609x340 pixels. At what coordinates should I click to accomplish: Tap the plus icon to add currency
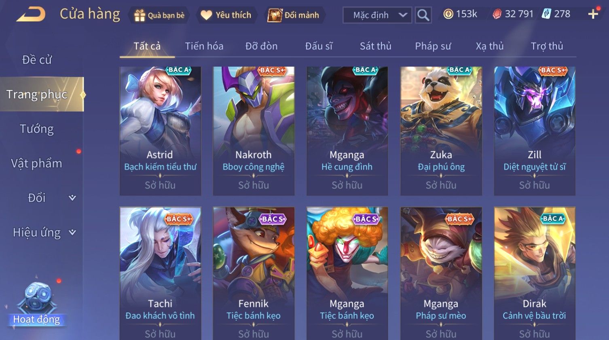(x=593, y=14)
